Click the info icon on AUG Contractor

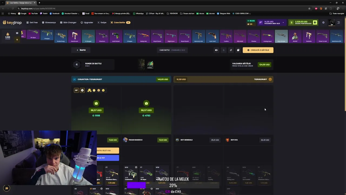136,167
